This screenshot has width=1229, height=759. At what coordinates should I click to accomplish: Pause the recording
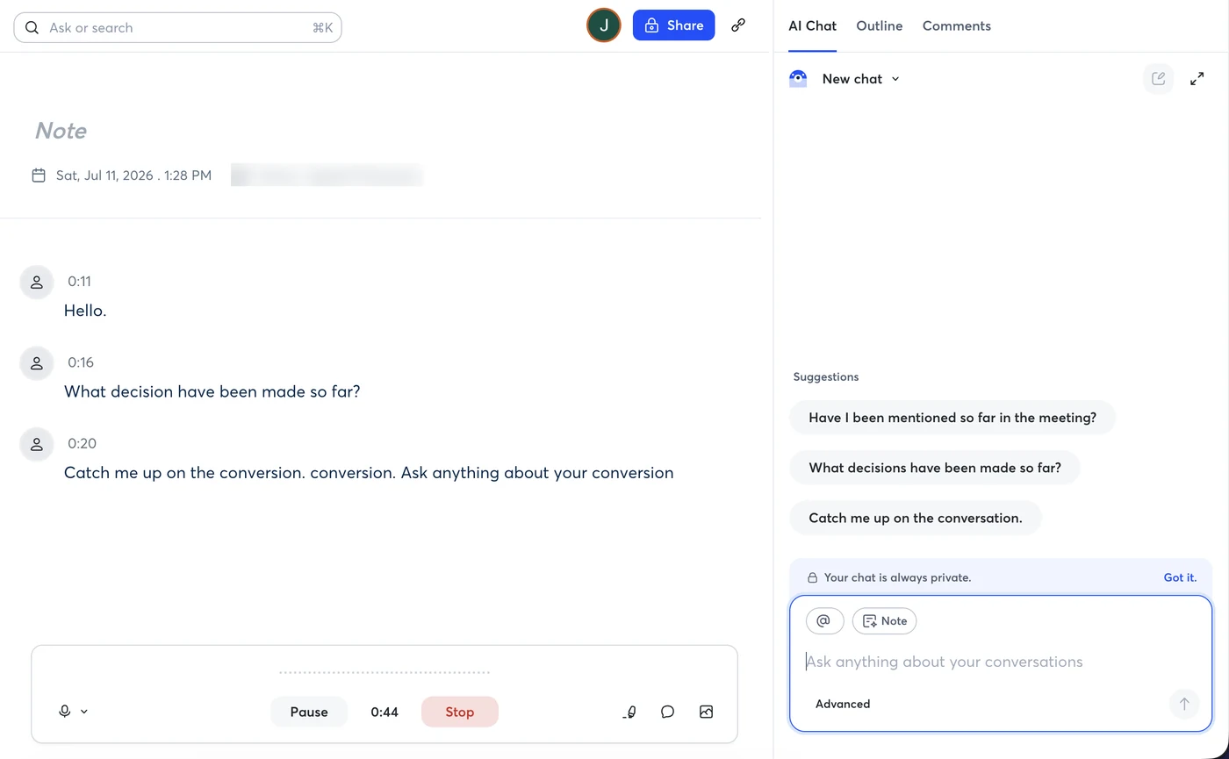(309, 712)
